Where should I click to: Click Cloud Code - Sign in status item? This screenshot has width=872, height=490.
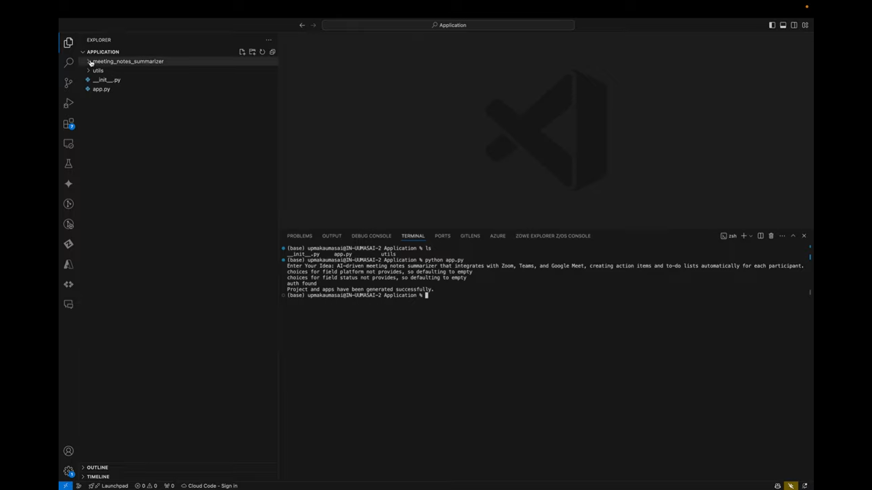pos(209,486)
